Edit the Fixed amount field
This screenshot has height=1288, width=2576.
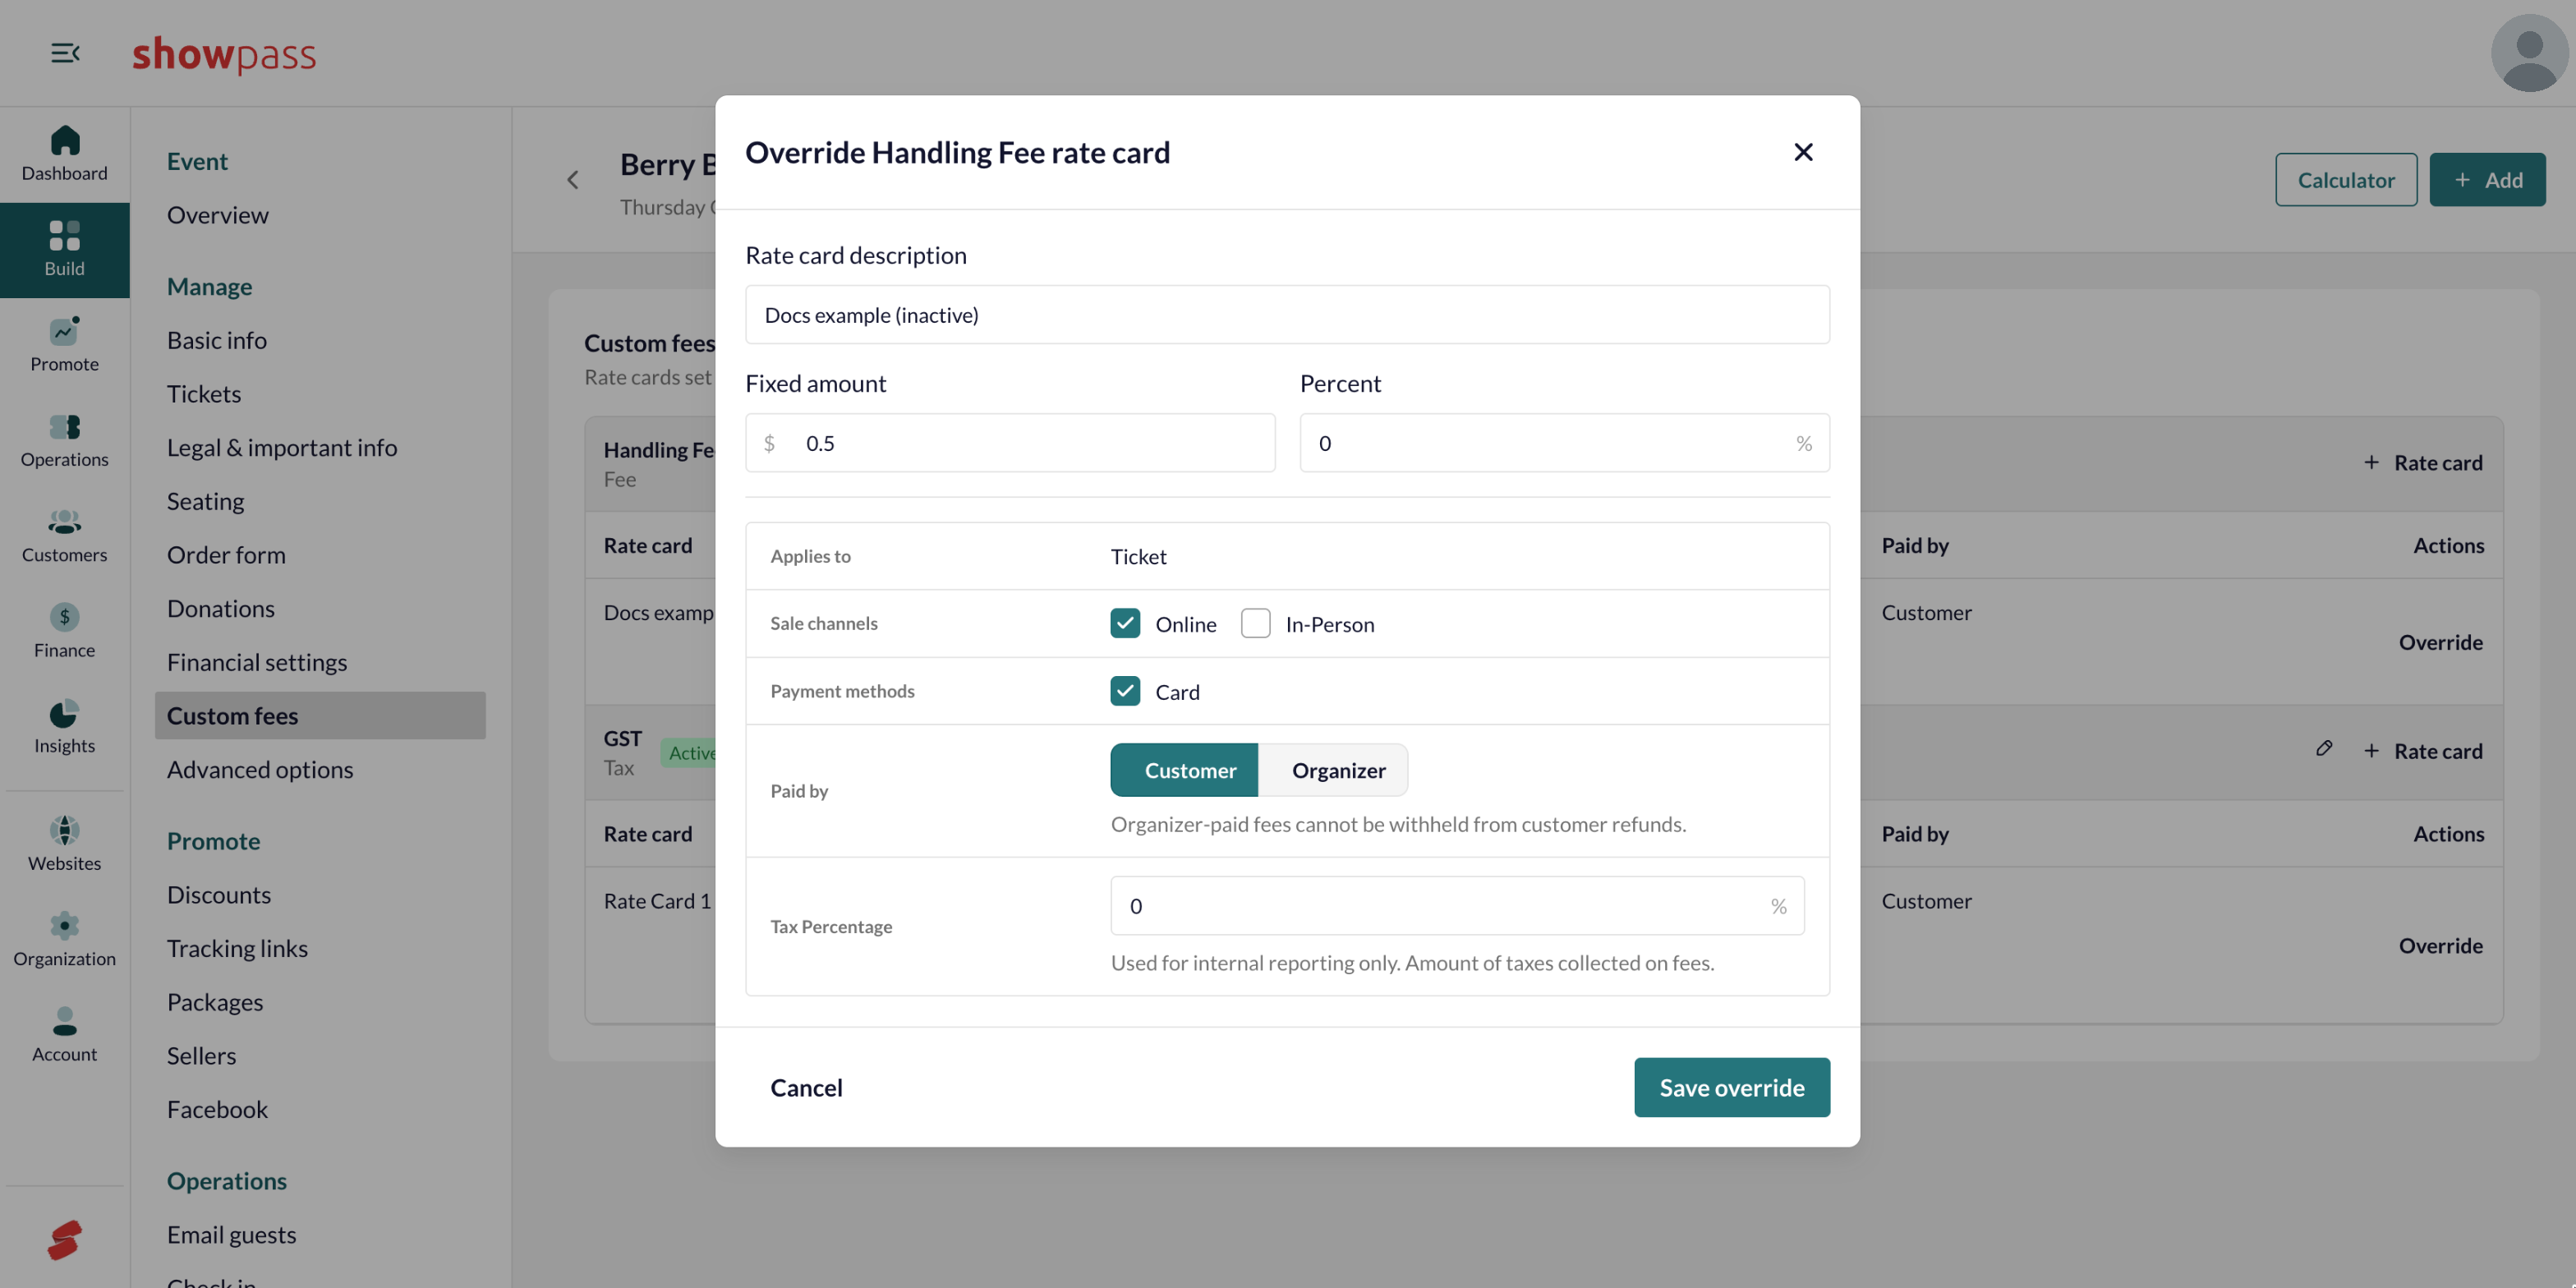pos(1010,443)
